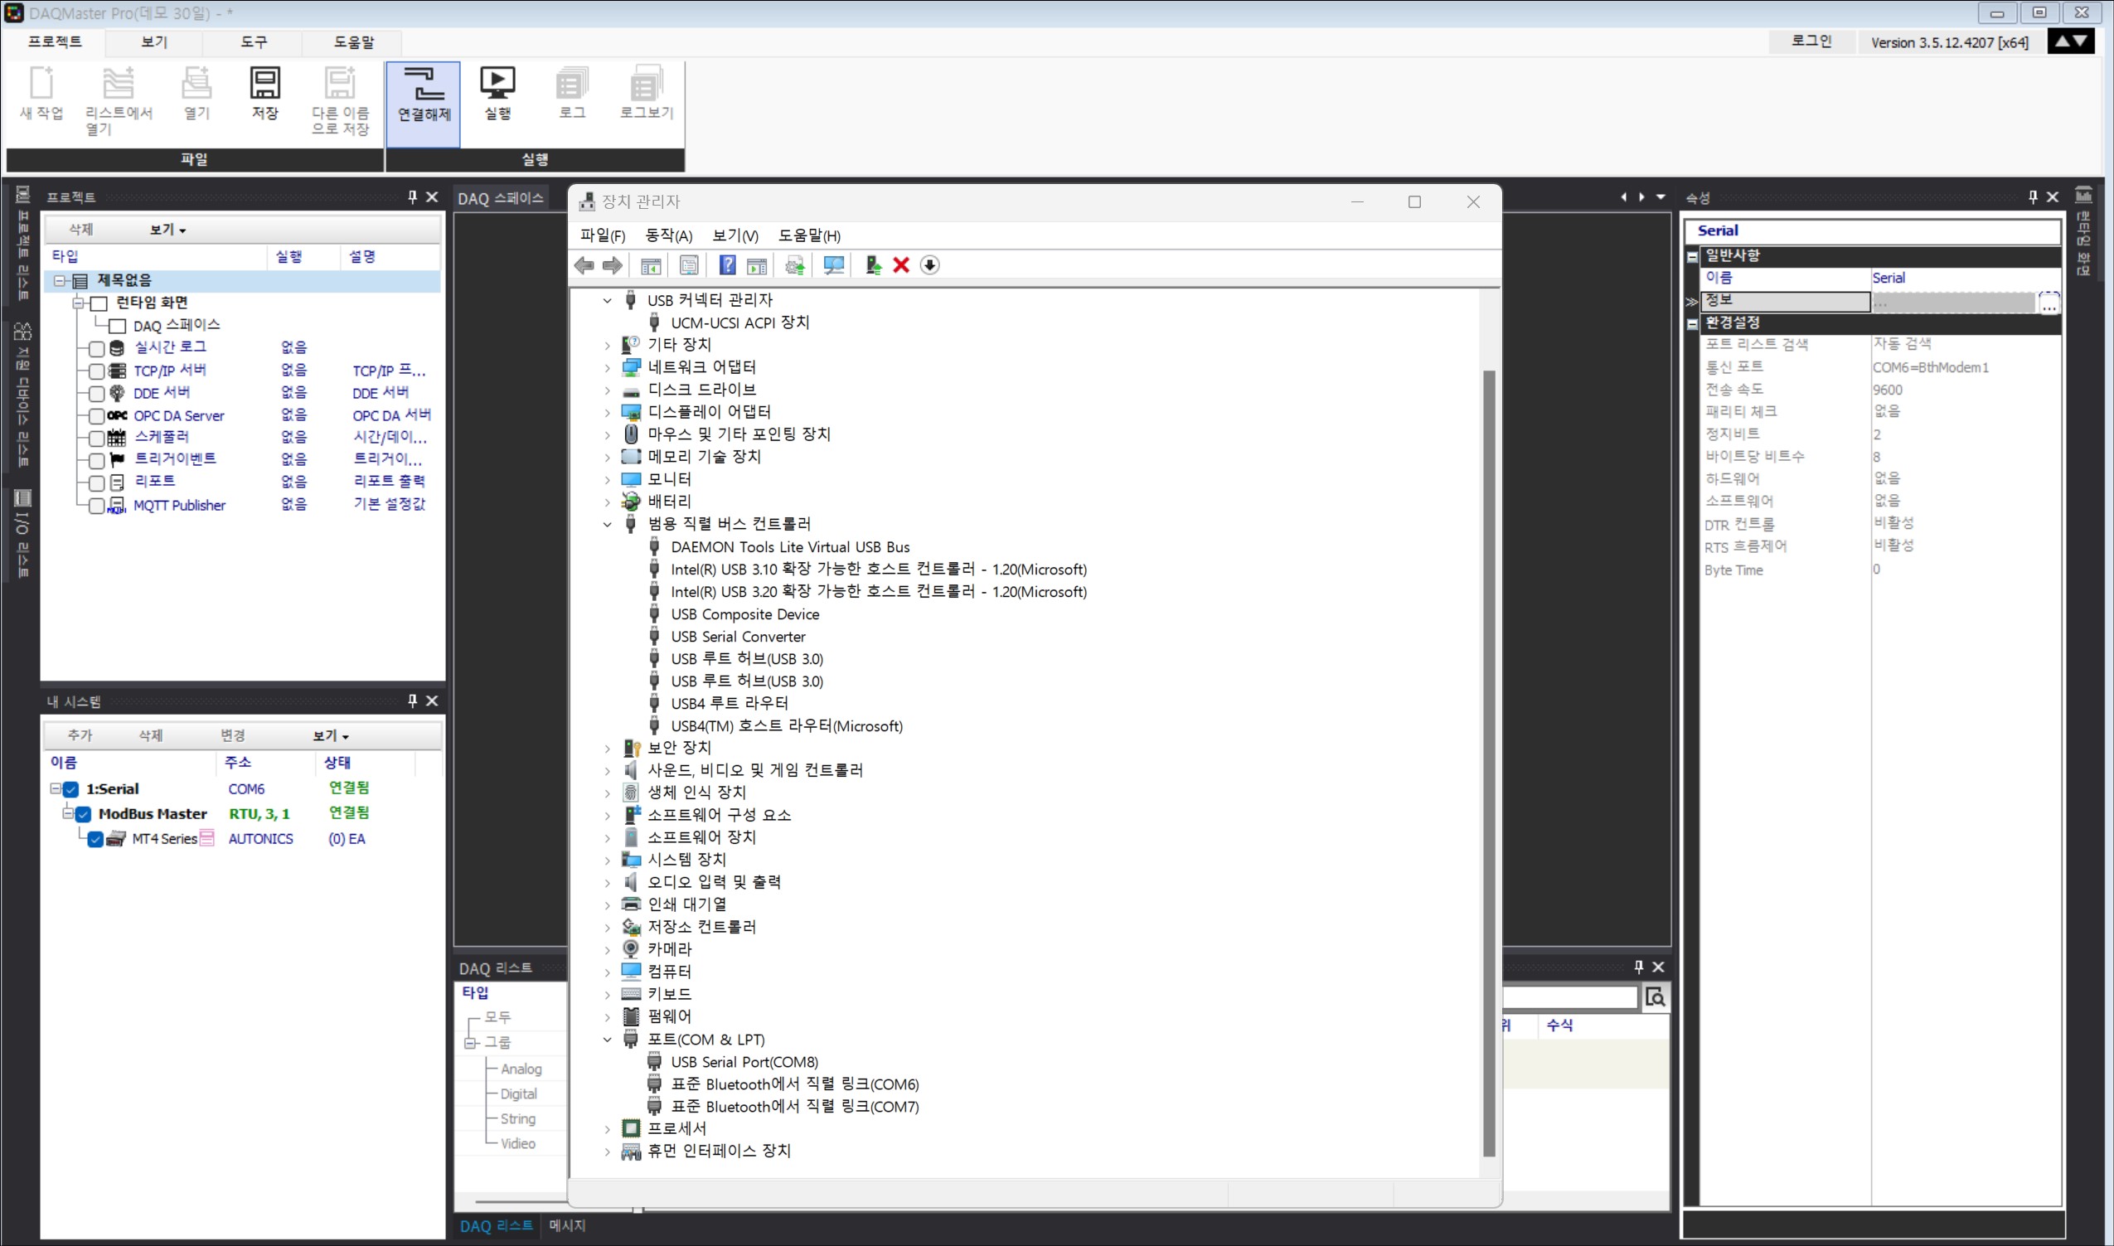The image size is (2114, 1246).
Task: Click the search icon in the DAQ list panel
Action: click(1655, 996)
